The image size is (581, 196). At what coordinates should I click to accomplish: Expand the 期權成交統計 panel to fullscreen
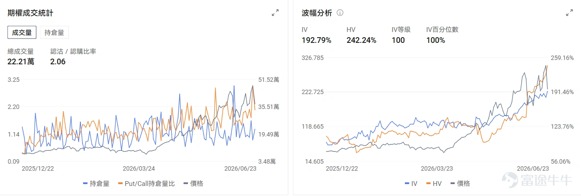pyautogui.click(x=275, y=13)
